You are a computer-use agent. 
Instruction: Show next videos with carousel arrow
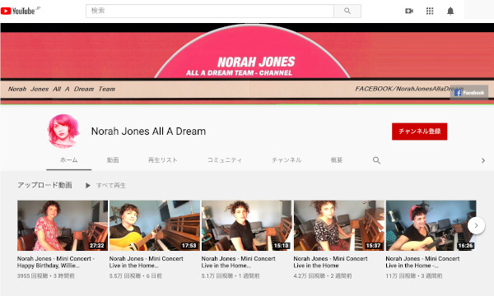click(x=476, y=225)
